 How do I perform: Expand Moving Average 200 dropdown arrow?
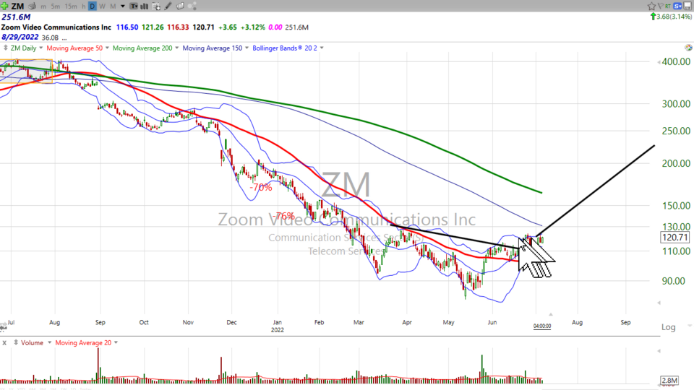[176, 48]
